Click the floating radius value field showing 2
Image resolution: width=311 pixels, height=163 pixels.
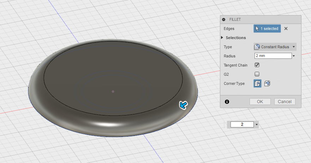242,124
